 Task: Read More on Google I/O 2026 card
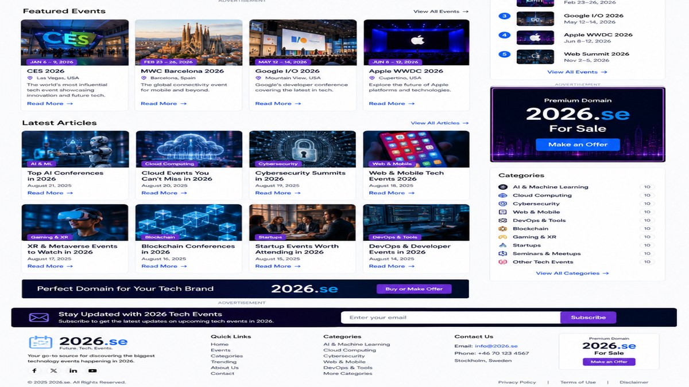[278, 104]
